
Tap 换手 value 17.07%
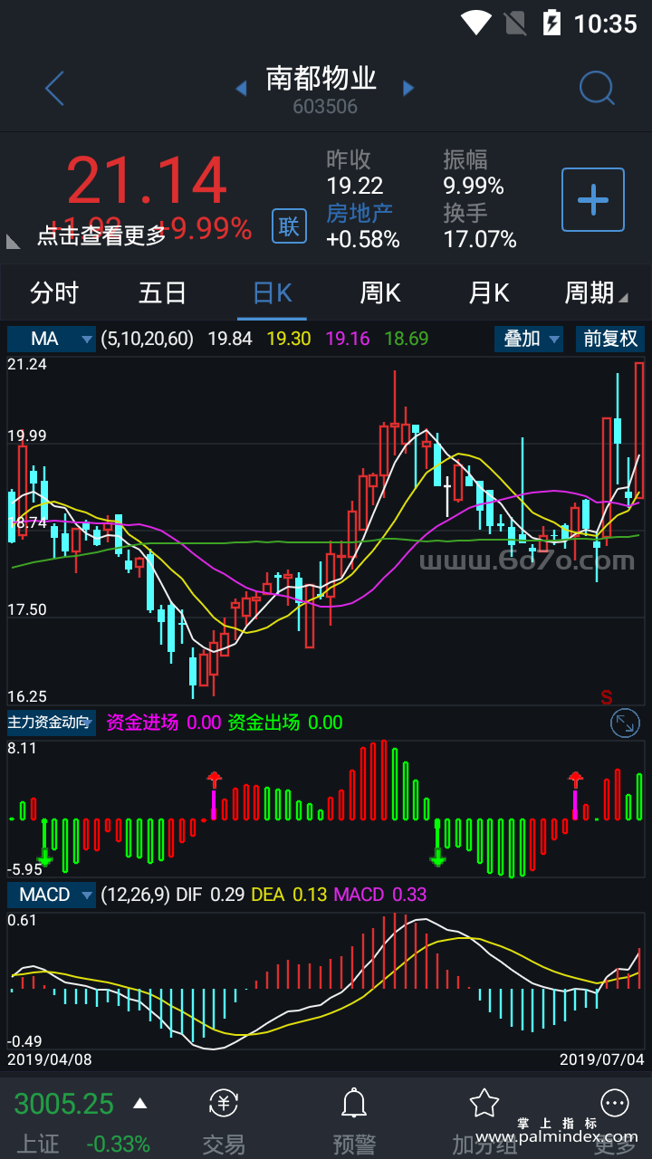point(480,239)
